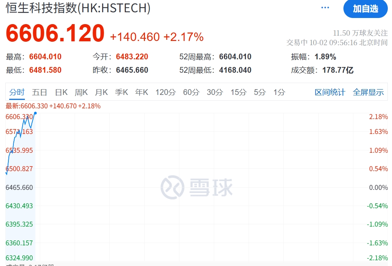
Task: Open the 日K chart tab
Action: click(x=61, y=92)
